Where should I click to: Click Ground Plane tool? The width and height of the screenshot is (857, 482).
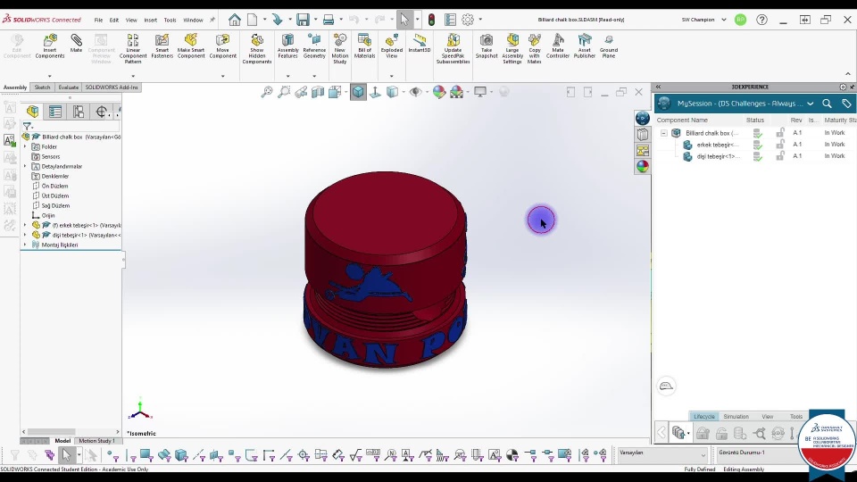click(608, 46)
